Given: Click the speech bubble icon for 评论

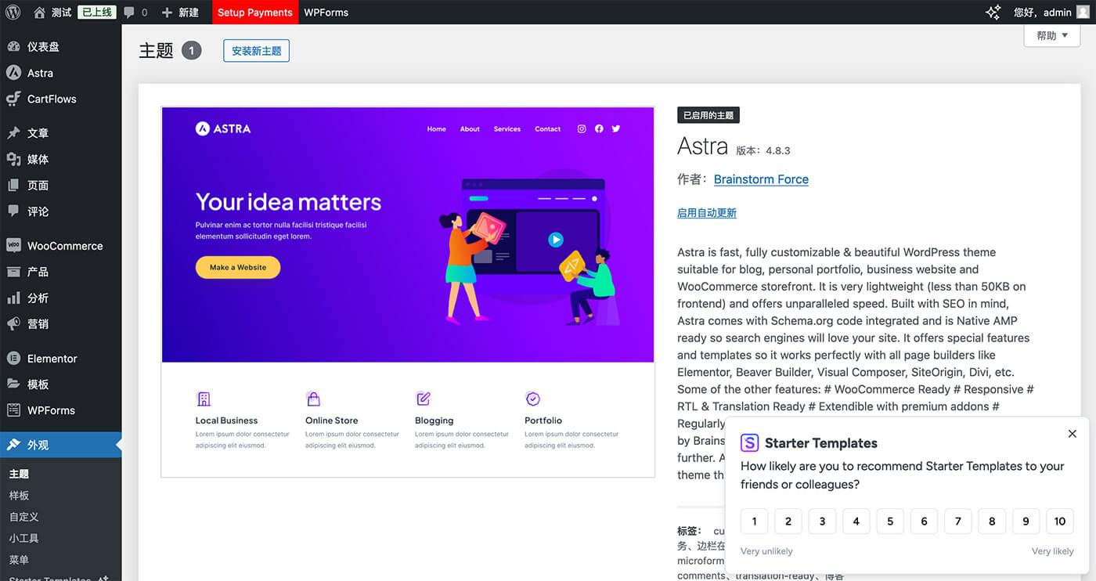Looking at the screenshot, I should (13, 211).
